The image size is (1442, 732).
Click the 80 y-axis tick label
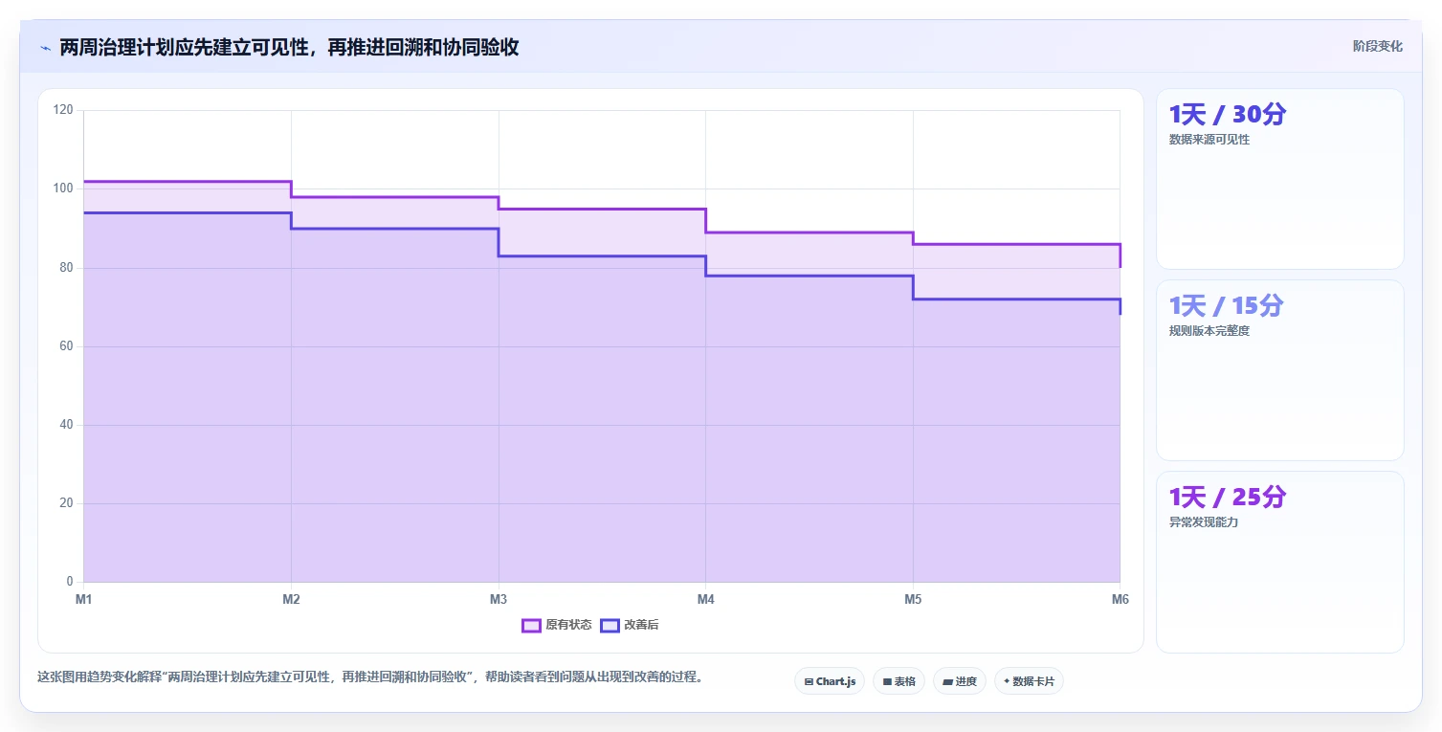pyautogui.click(x=67, y=268)
